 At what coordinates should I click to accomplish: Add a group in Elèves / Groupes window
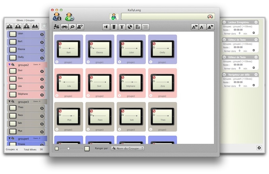click(10, 26)
